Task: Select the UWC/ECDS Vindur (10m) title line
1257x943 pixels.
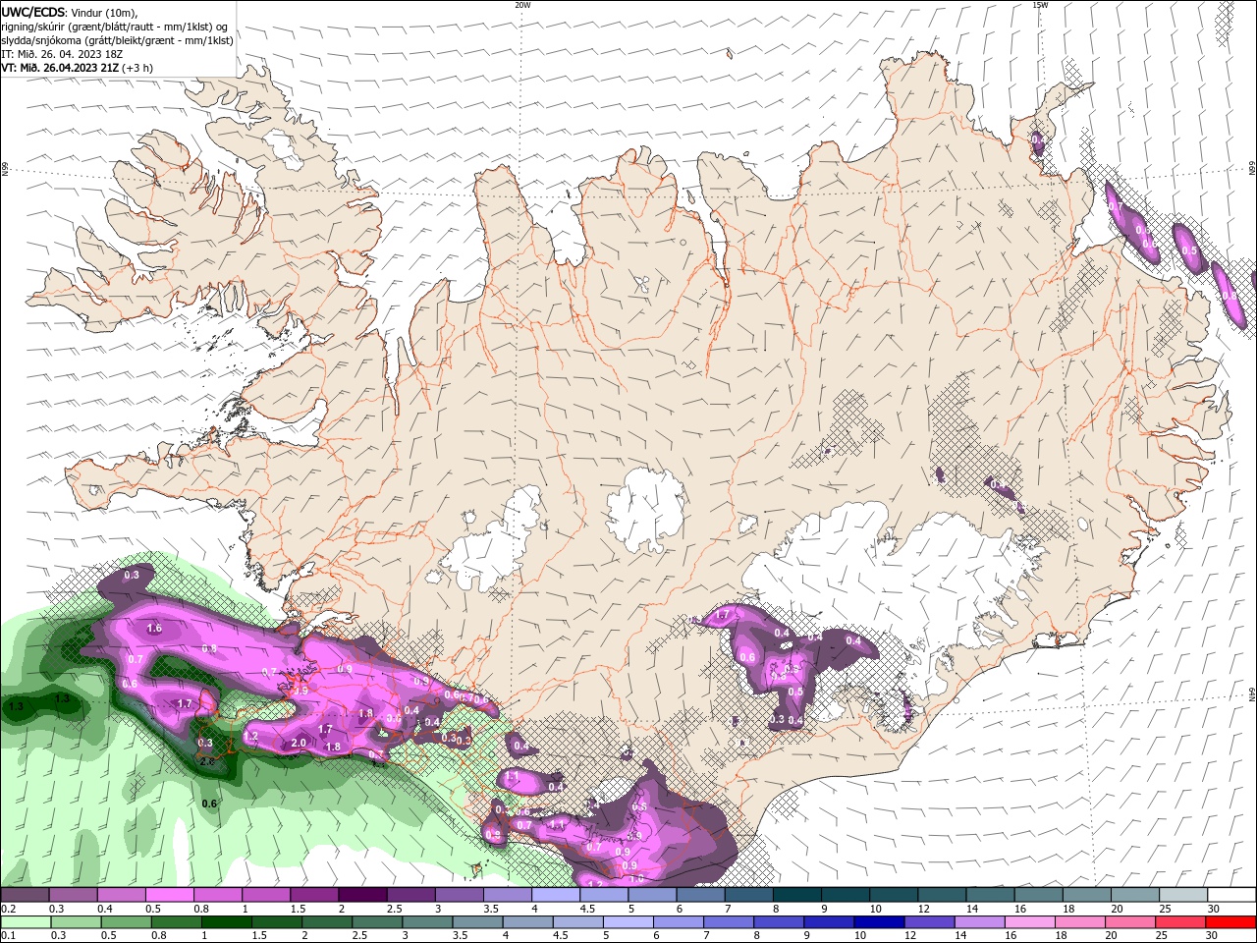Action: click(x=69, y=12)
